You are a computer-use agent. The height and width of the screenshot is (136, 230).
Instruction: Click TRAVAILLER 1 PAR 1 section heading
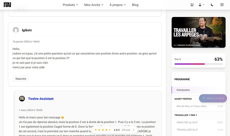coord(186,115)
